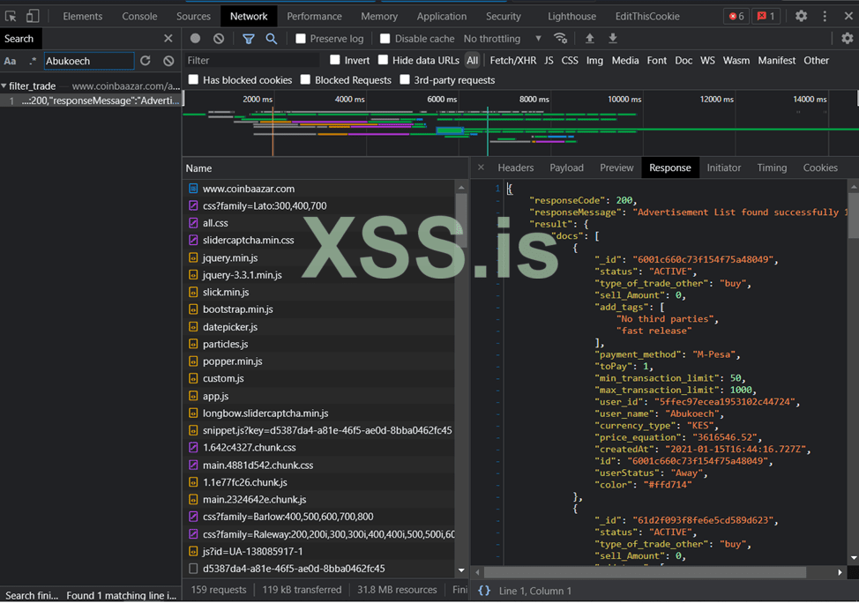Select the Fetch/XHR filter type
Image resolution: width=859 pixels, height=603 pixels.
512,60
